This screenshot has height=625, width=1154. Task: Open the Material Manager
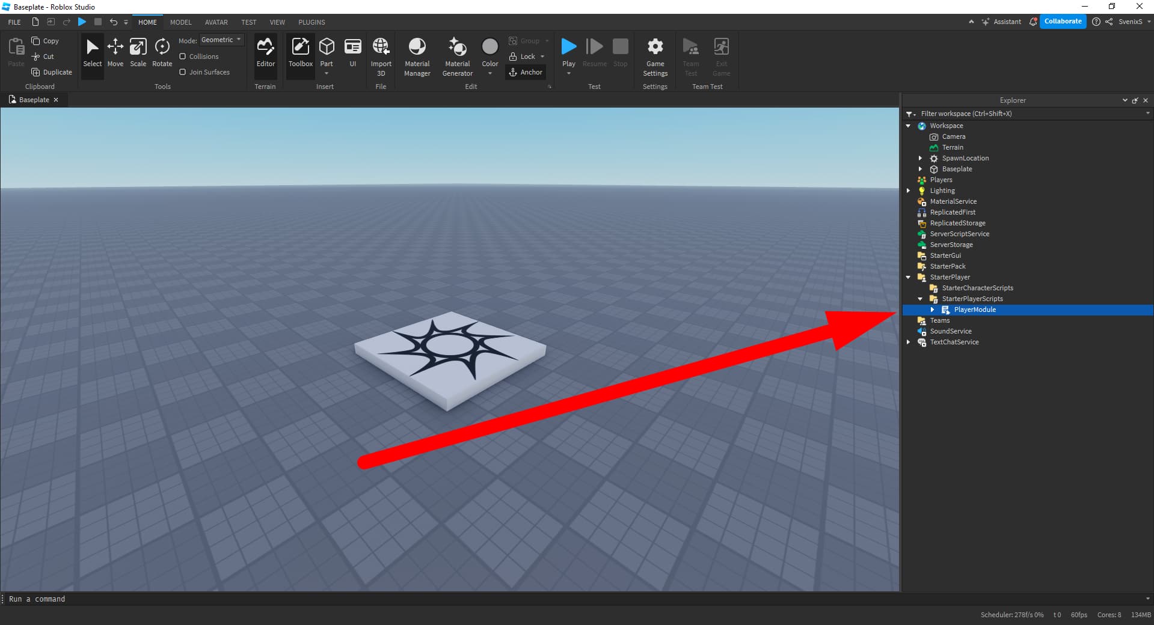[x=417, y=54]
